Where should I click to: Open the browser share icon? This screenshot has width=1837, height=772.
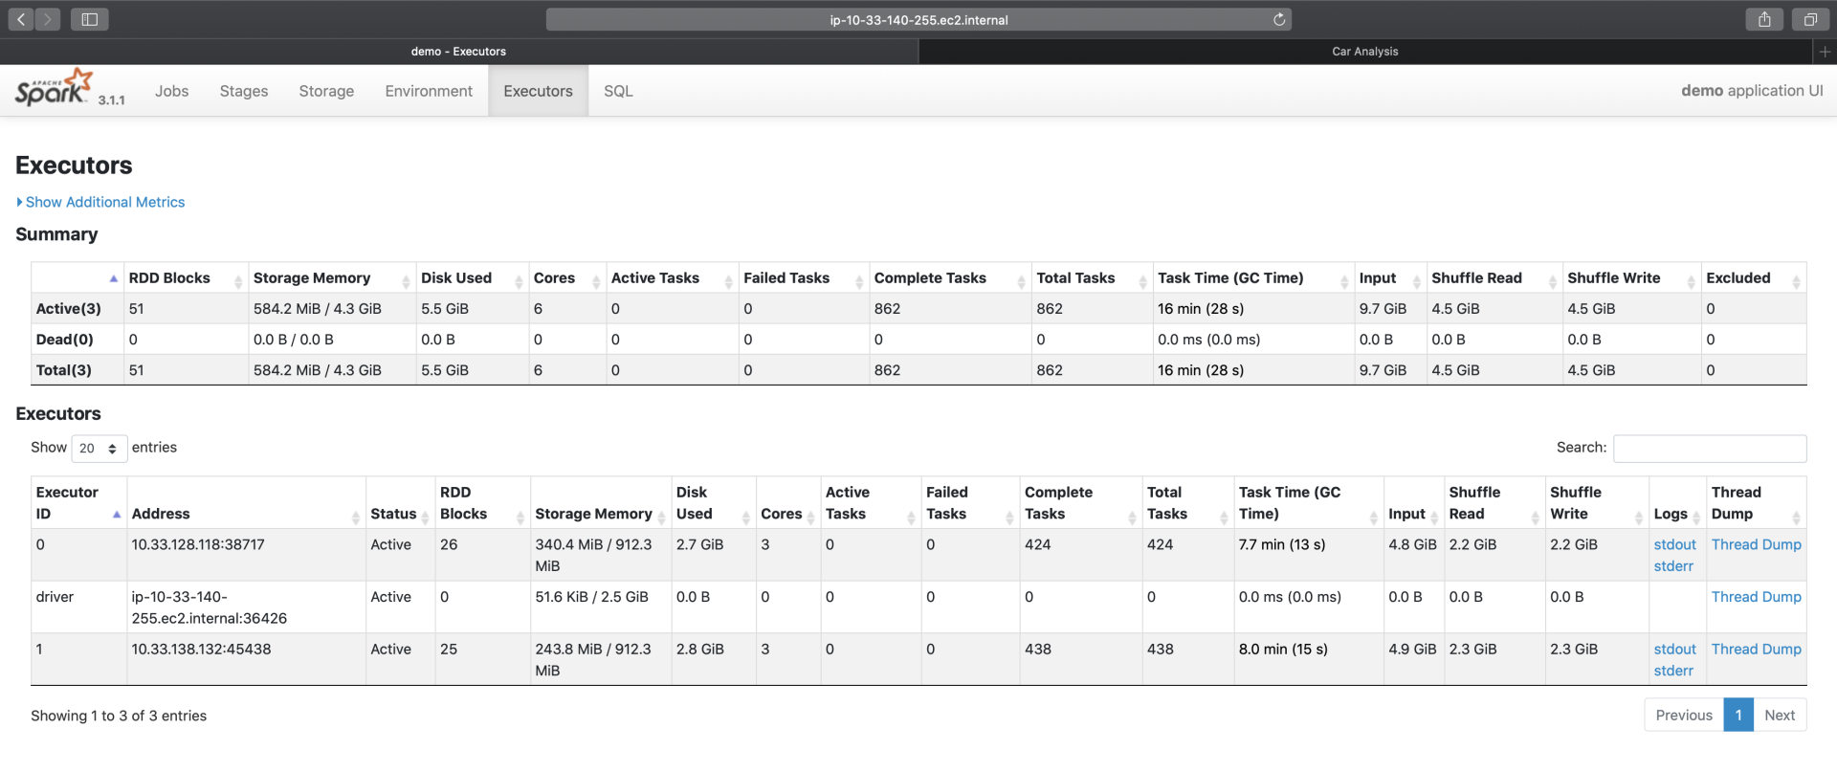(1764, 19)
